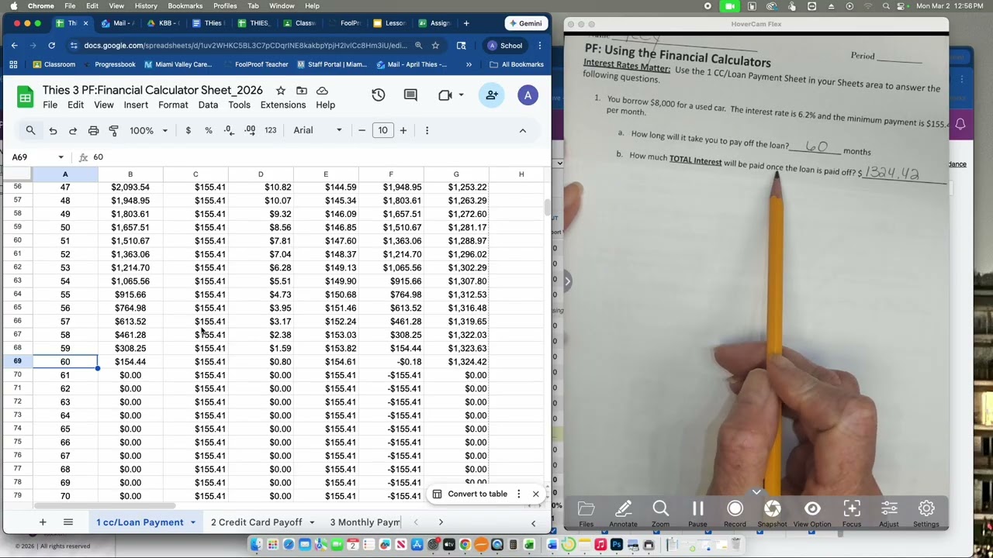Open the Format menu

pyautogui.click(x=173, y=105)
